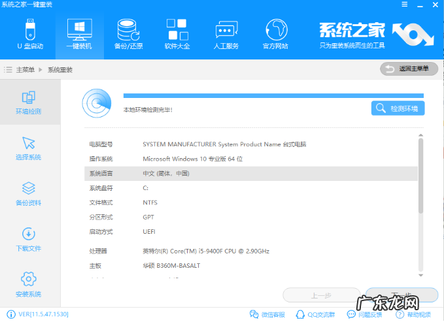The height and width of the screenshot is (322, 444).
Task: Click 主菜单 breadcrumb
Action: (x=26, y=70)
